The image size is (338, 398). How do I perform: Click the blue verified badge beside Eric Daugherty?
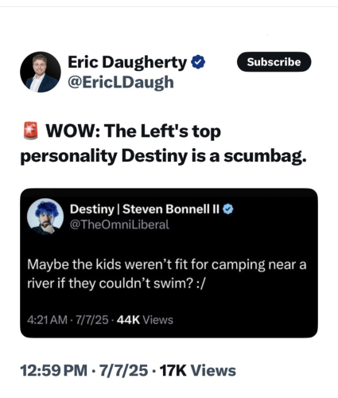(x=198, y=62)
